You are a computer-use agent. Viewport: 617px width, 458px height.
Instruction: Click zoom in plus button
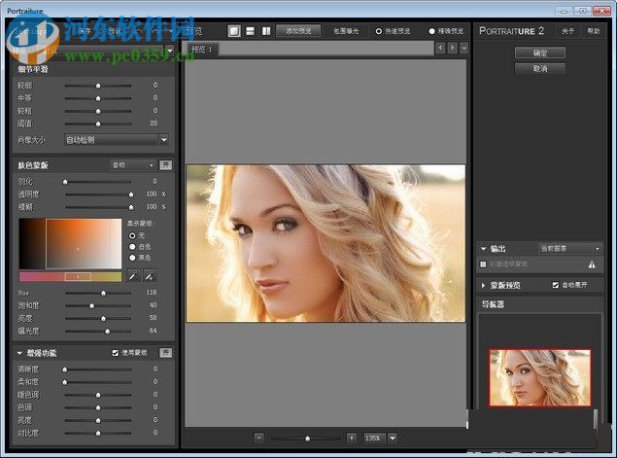click(352, 438)
